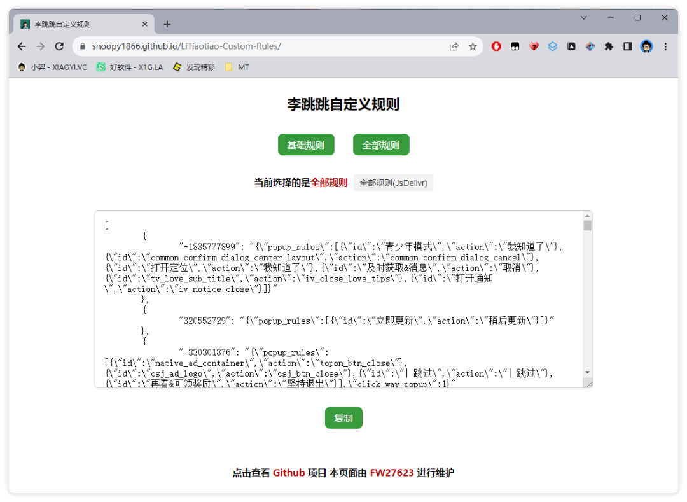Click the share page icon in address bar
Screen dimensions: 687x502
click(x=454, y=46)
